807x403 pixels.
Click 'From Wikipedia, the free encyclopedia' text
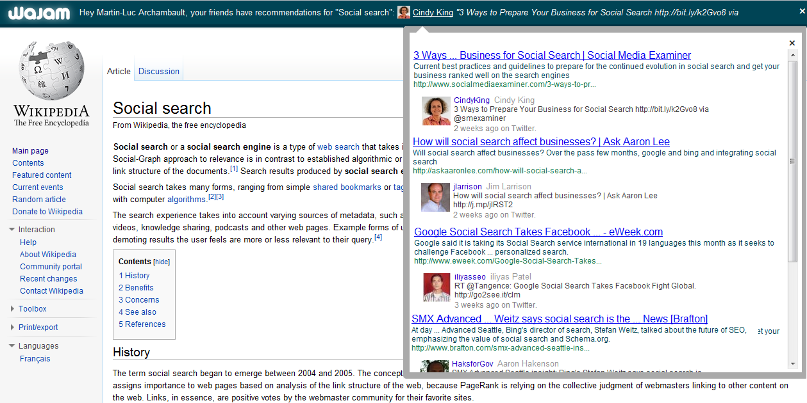[x=179, y=125]
